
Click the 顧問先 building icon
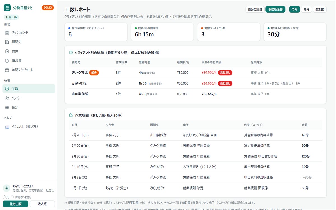(x=7, y=42)
